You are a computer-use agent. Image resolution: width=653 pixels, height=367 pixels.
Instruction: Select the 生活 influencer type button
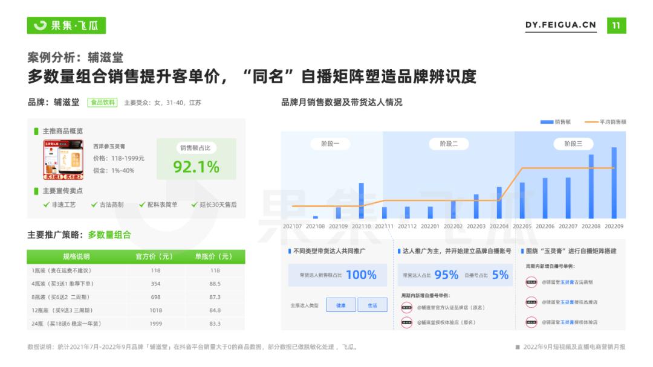(x=372, y=305)
